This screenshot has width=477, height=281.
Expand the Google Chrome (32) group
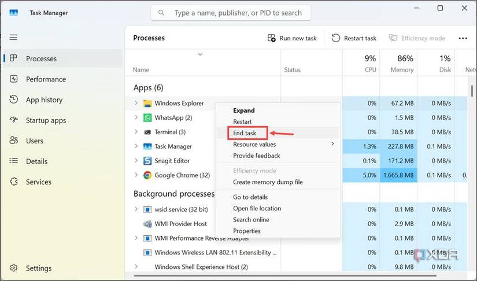pos(136,175)
